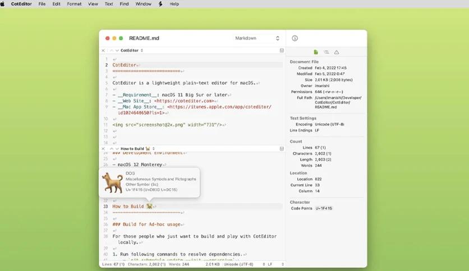
Task: Open the Format menu
Action: [74, 4]
